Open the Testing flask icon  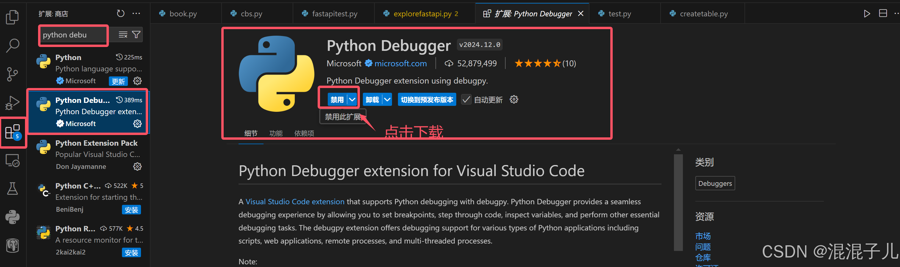(12, 189)
